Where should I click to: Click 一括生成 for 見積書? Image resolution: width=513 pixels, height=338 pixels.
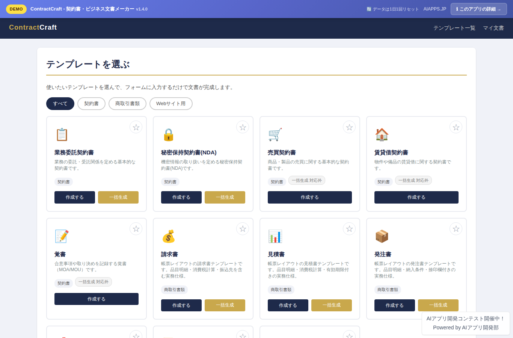click(332, 305)
